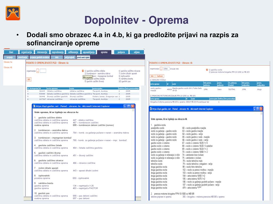Click the št. kategorije column header
The width and height of the screenshot is (273, 204).
pos(33,88)
